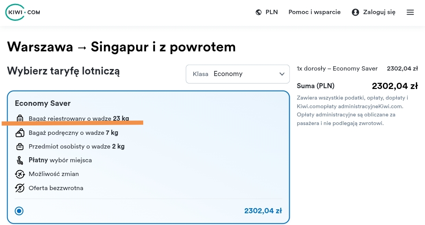Click Możliwość zmian label

click(x=54, y=174)
